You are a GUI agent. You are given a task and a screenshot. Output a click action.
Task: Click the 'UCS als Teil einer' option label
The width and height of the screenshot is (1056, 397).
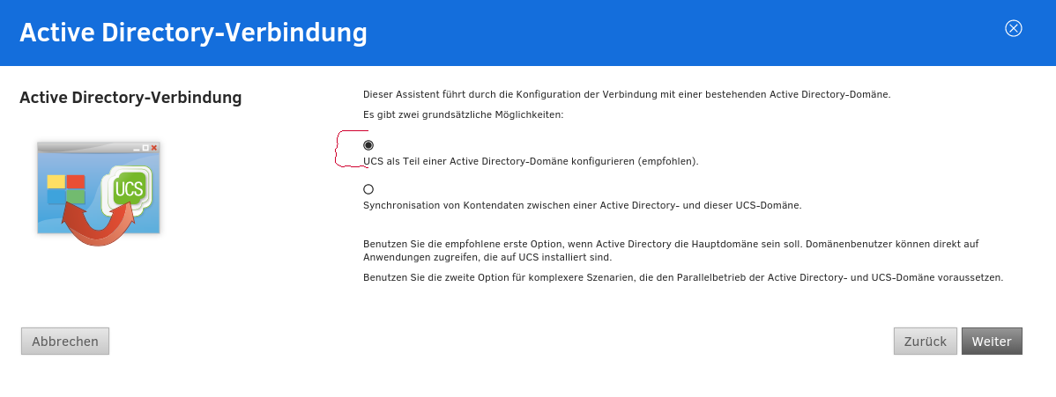531,162
